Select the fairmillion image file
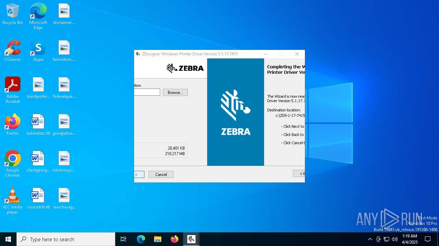This screenshot has height=246, width=439. tap(64, 51)
